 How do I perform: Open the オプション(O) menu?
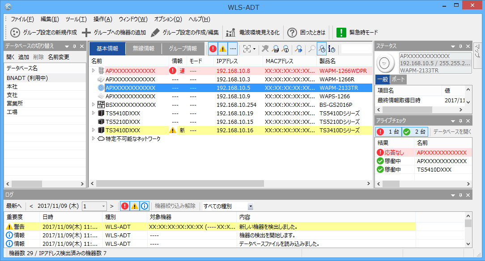(168, 19)
